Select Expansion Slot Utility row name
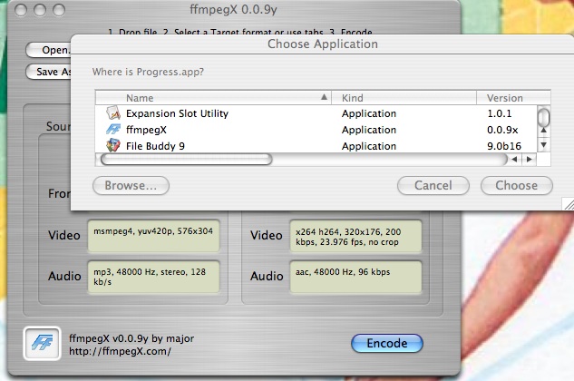The image size is (574, 381). 177,113
